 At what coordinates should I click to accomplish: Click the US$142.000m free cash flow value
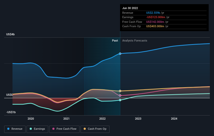[x=155, y=22]
